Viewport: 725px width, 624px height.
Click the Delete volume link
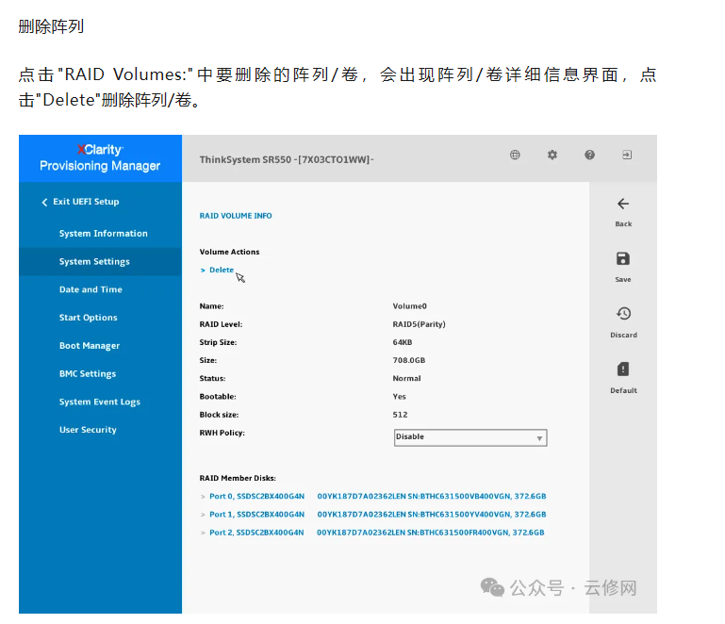coord(222,270)
